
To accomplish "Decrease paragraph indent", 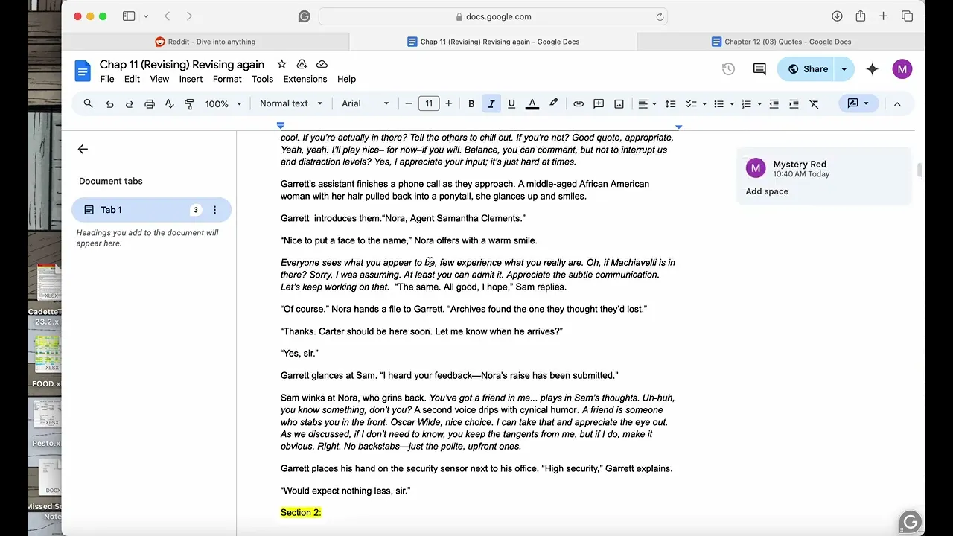I will [x=774, y=104].
